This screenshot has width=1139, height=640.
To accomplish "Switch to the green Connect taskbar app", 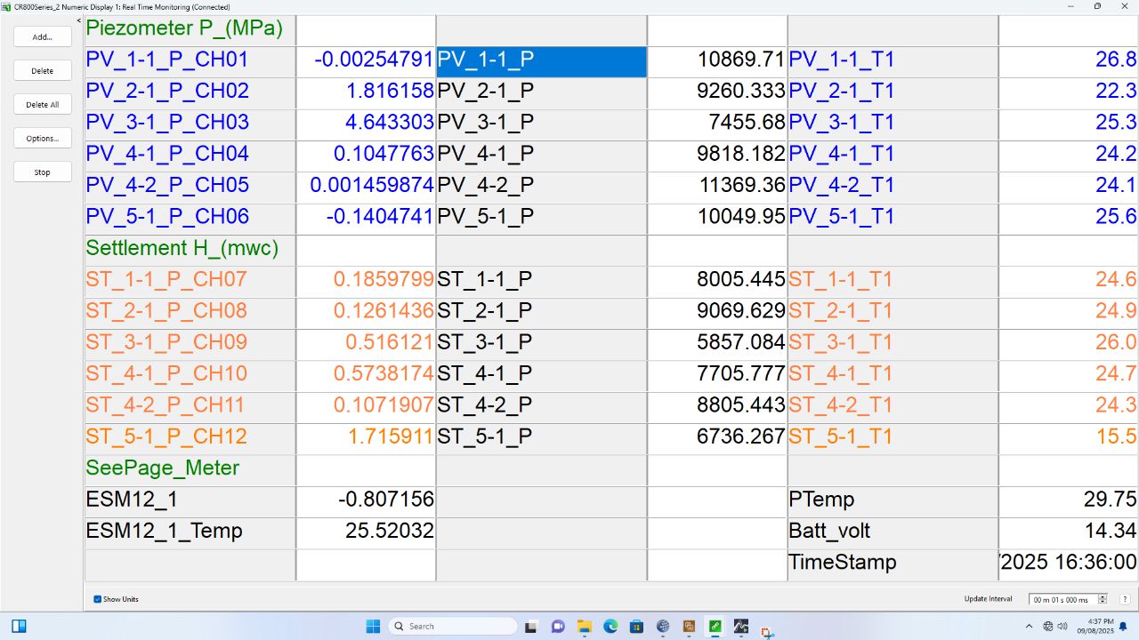I will click(x=715, y=626).
